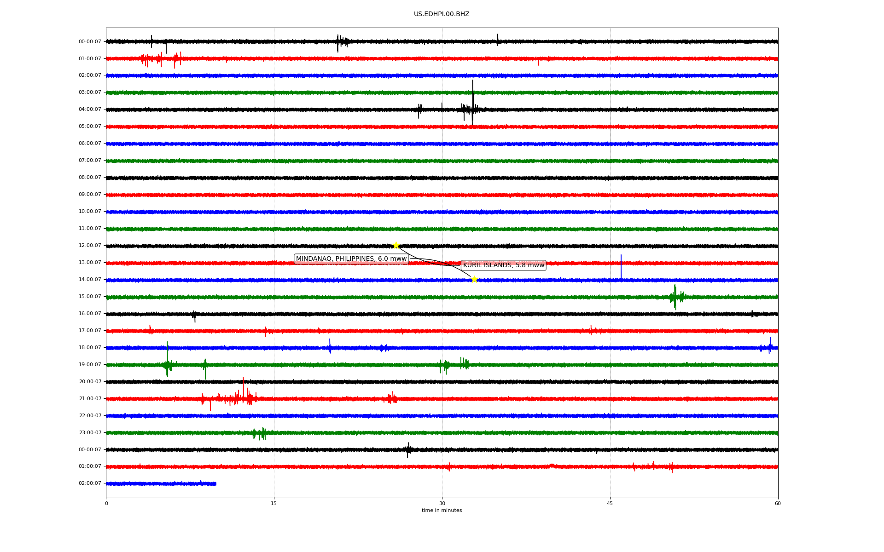
Task: Click the end of the short final blue trace
Action: click(215, 483)
